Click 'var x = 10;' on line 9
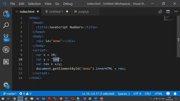The width and height of the screenshot is (180, 101). tap(46, 55)
